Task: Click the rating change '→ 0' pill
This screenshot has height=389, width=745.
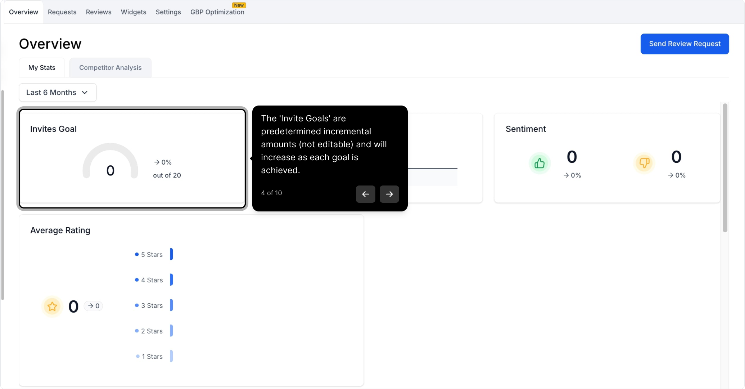Action: click(94, 306)
